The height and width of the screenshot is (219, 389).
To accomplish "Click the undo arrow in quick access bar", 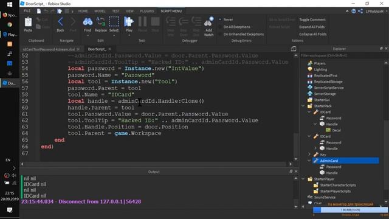I will click(46, 11).
